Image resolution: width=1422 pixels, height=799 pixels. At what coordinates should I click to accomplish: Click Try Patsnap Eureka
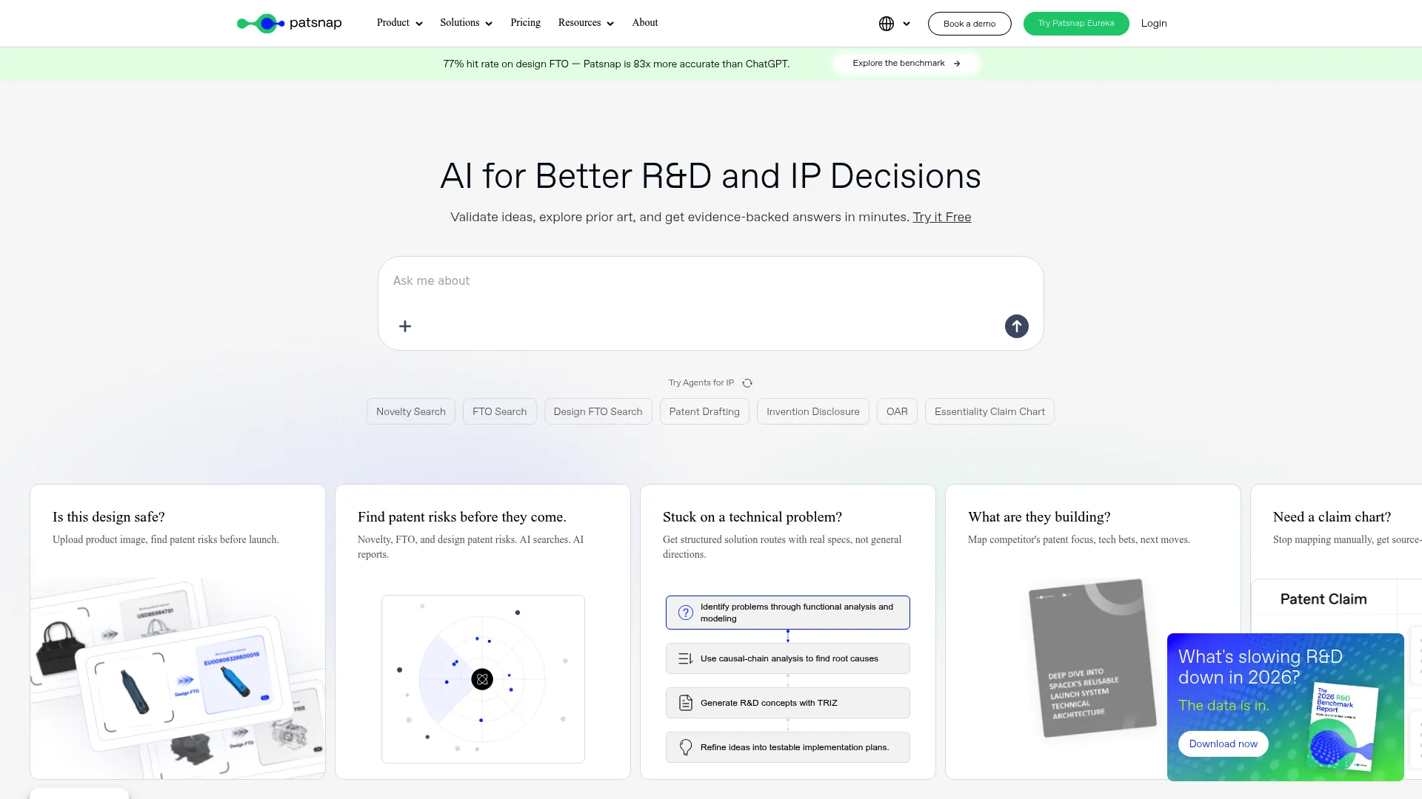(x=1076, y=24)
